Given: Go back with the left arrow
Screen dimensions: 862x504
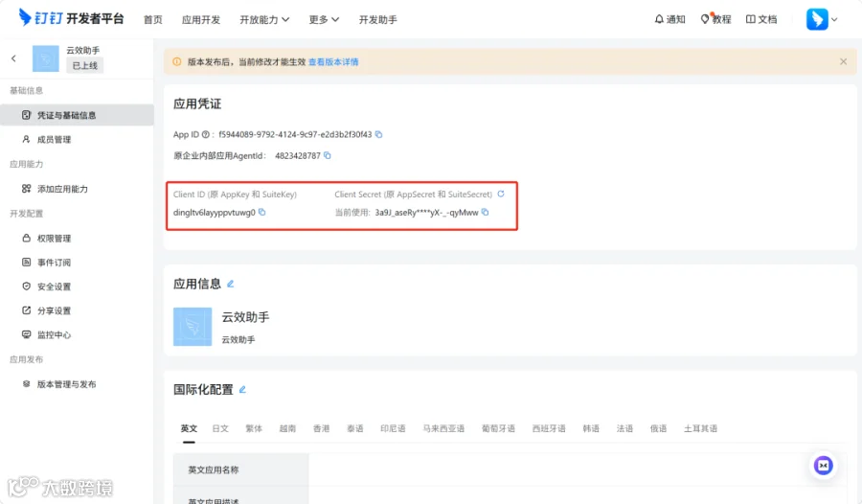Looking at the screenshot, I should 13,58.
